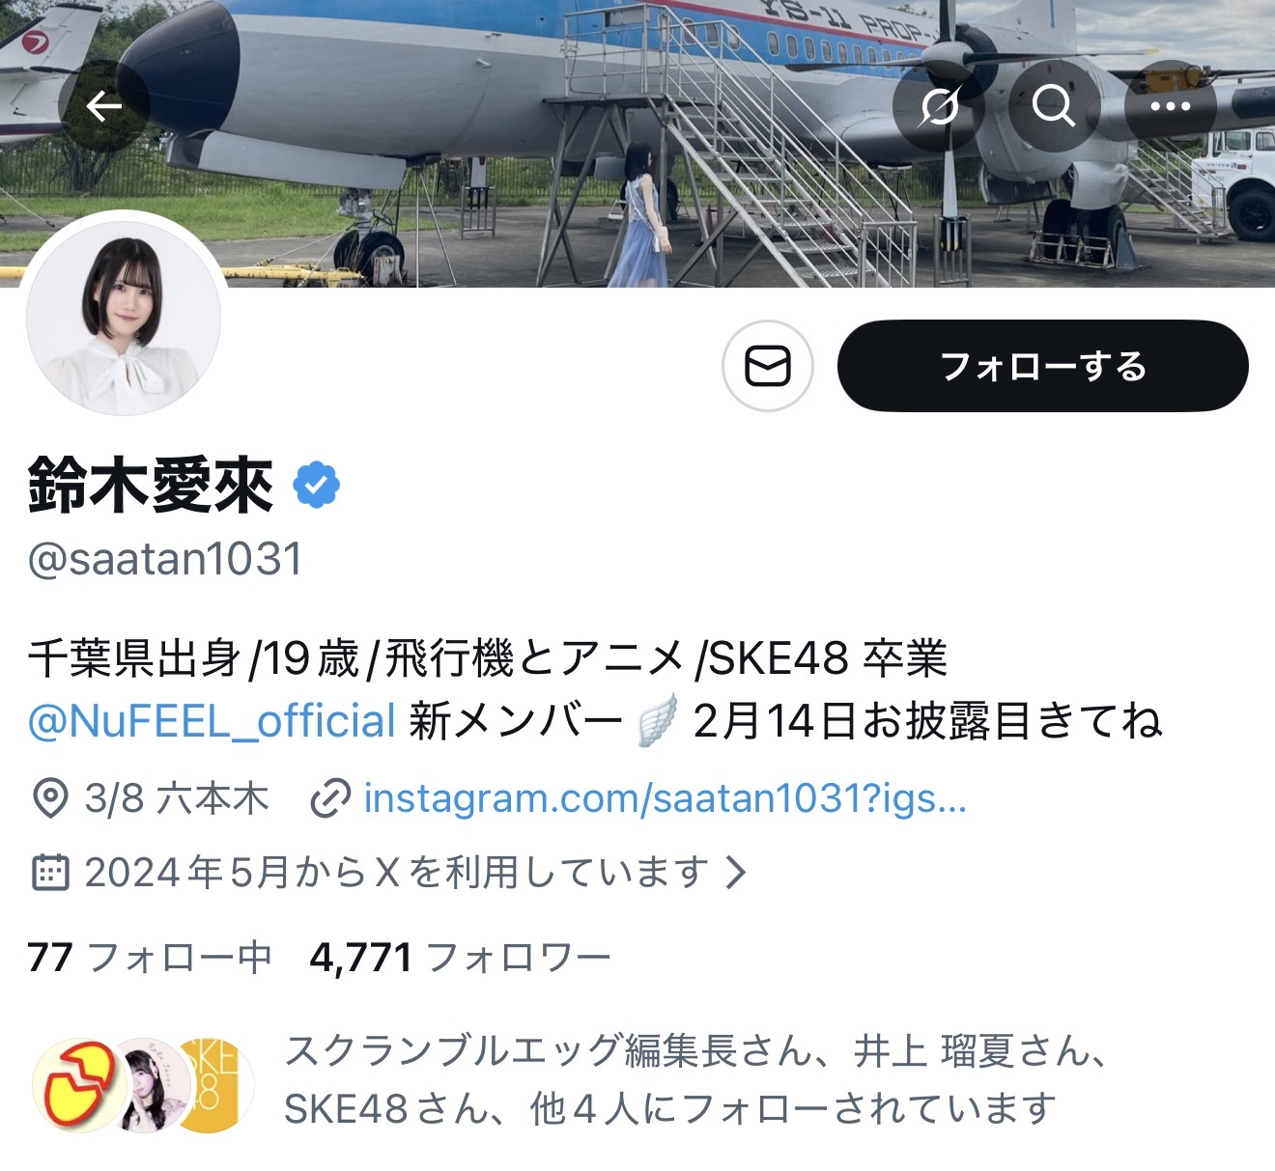Tap the scrambled egg follower avatar

(x=78, y=1085)
